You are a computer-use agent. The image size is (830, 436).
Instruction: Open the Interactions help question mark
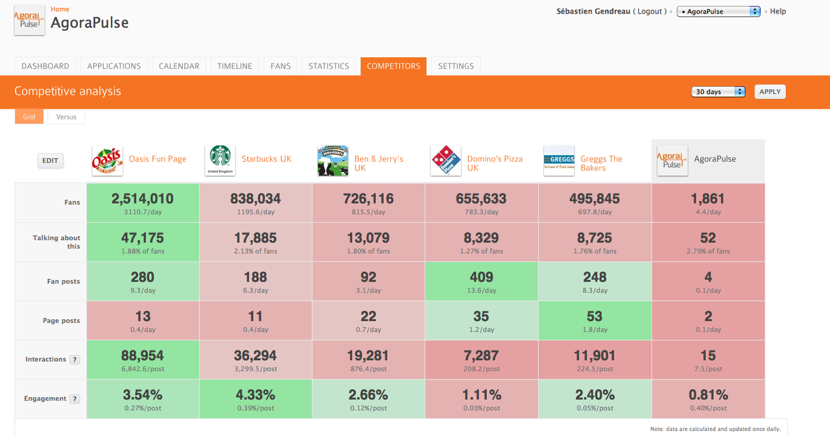pyautogui.click(x=75, y=360)
